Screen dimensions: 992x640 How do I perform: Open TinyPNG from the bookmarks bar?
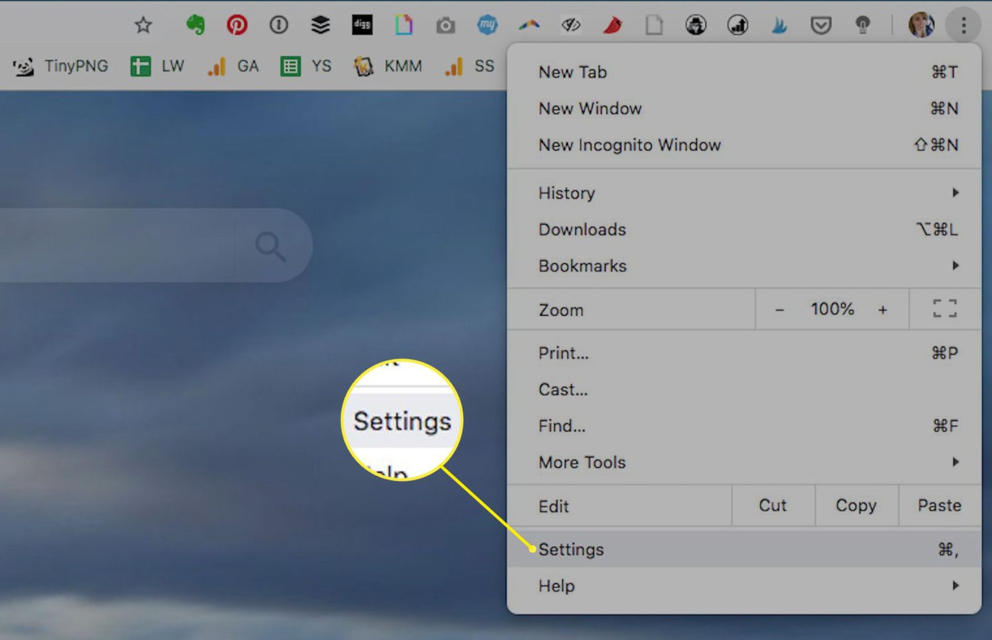tap(60, 66)
